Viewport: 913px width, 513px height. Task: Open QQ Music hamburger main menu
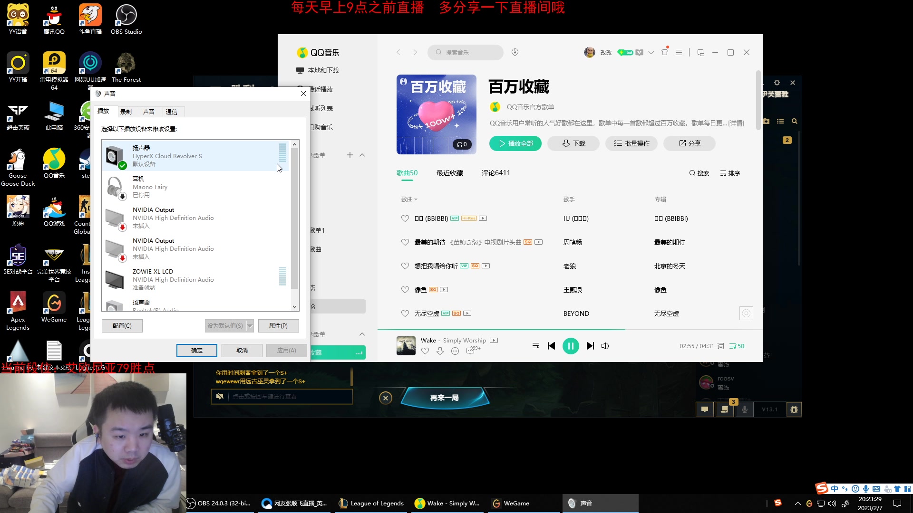(679, 52)
